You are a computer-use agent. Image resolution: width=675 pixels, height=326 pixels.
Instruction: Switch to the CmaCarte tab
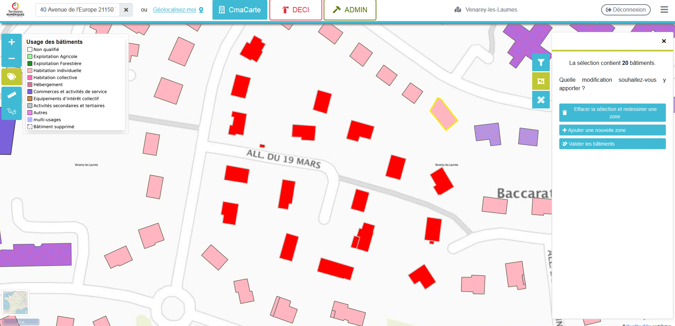[240, 10]
